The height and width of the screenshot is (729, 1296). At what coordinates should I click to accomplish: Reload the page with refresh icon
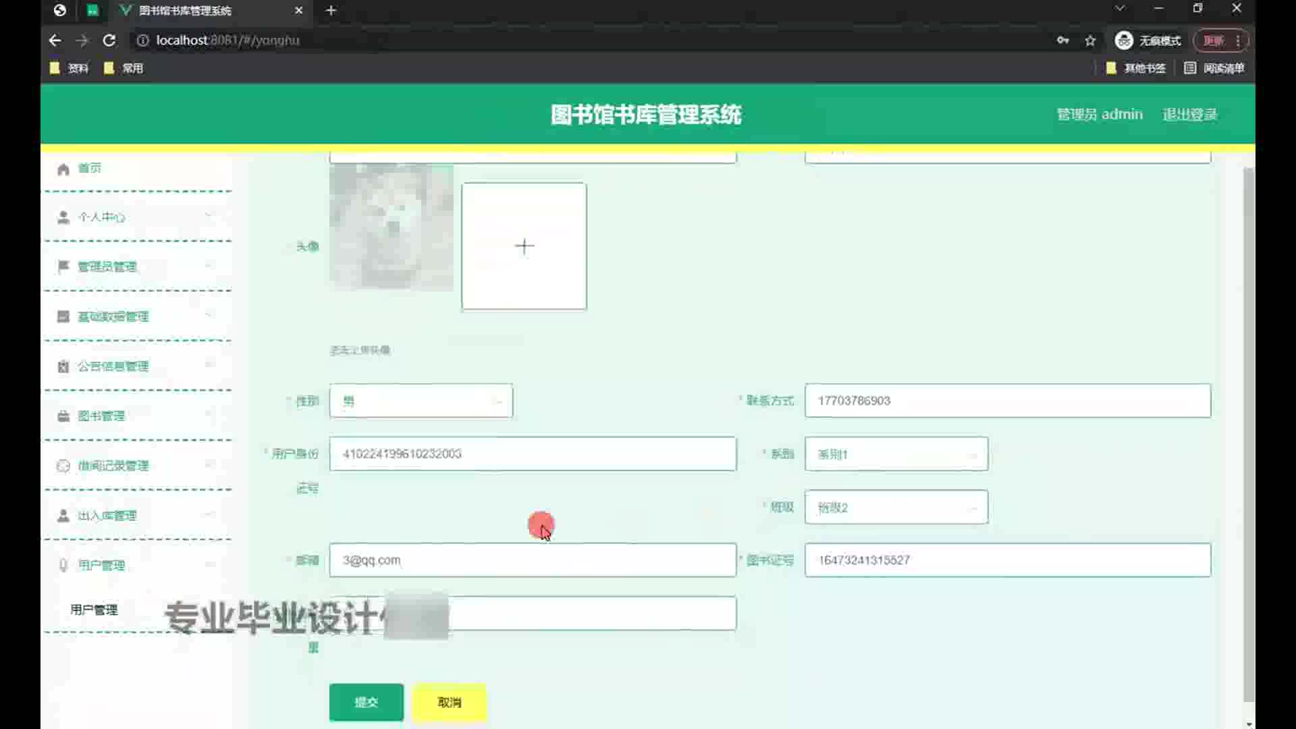tap(109, 40)
